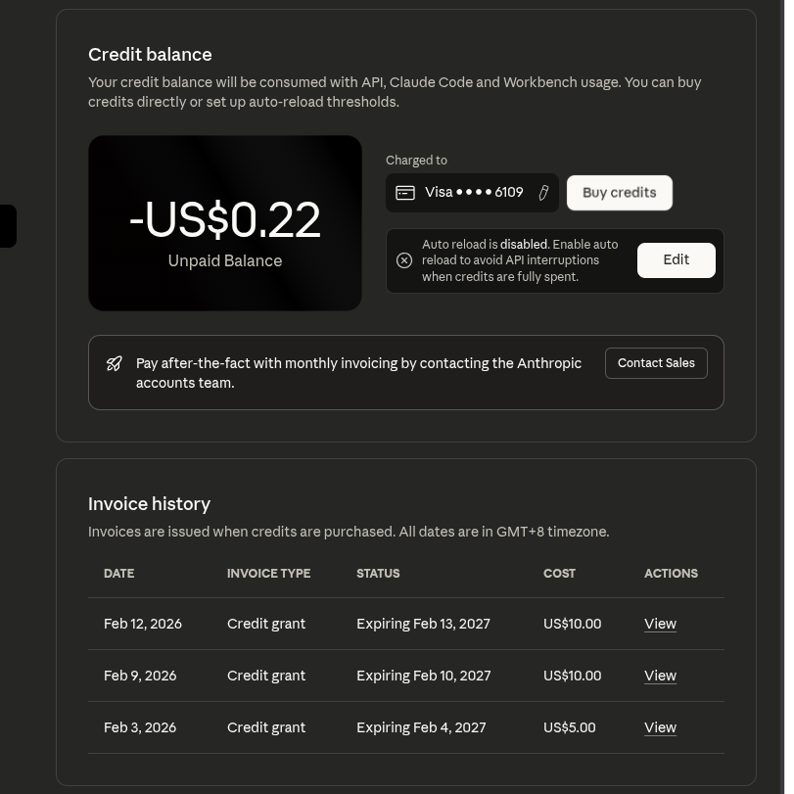
Task: Click the Invoice history heading
Action: tap(149, 504)
